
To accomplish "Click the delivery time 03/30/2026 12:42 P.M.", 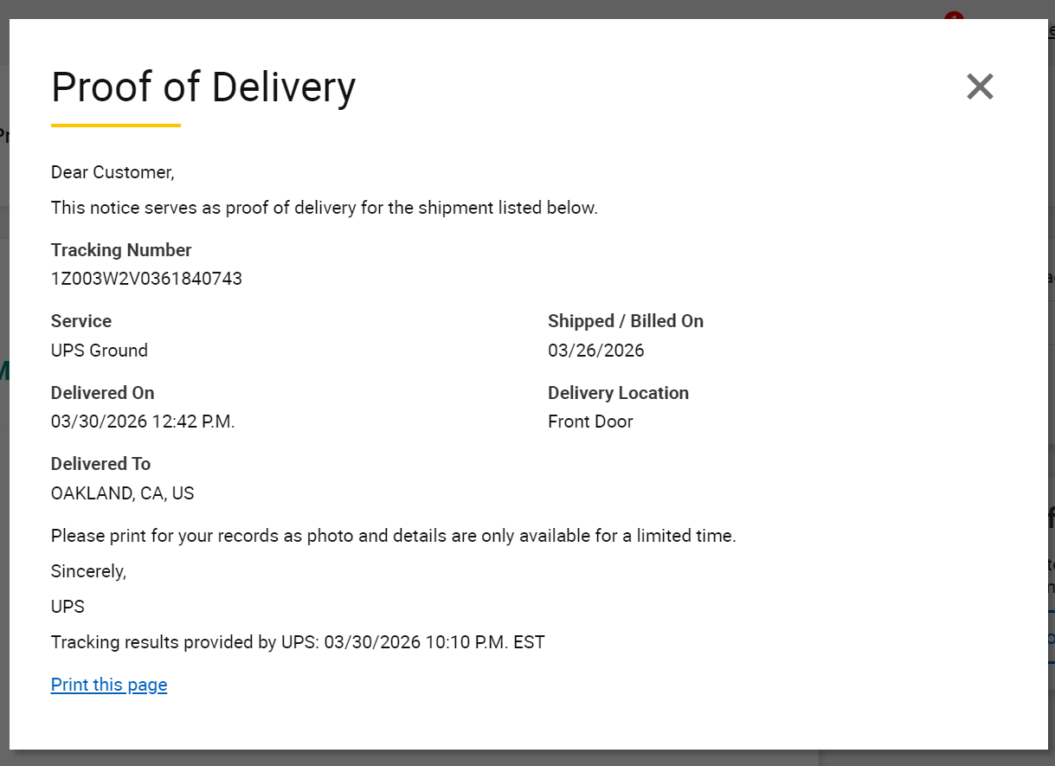I will click(x=143, y=422).
